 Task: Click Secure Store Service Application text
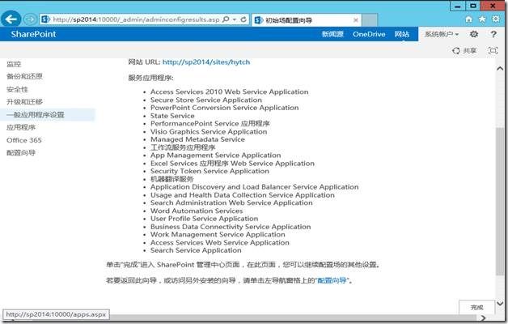pos(206,100)
